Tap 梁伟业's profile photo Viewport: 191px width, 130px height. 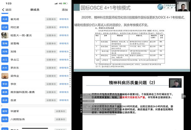click(5, 76)
